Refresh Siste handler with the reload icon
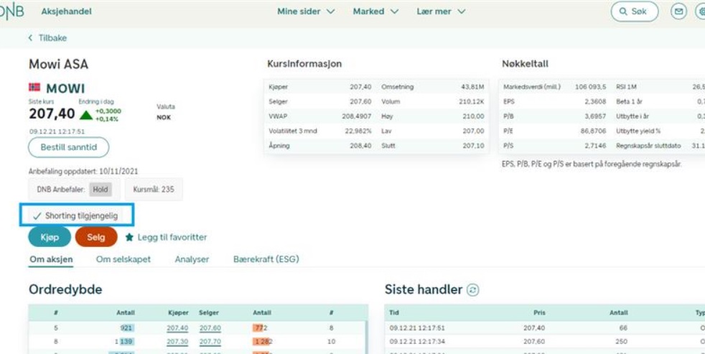Screen dimensions: 705x354 (x=472, y=290)
